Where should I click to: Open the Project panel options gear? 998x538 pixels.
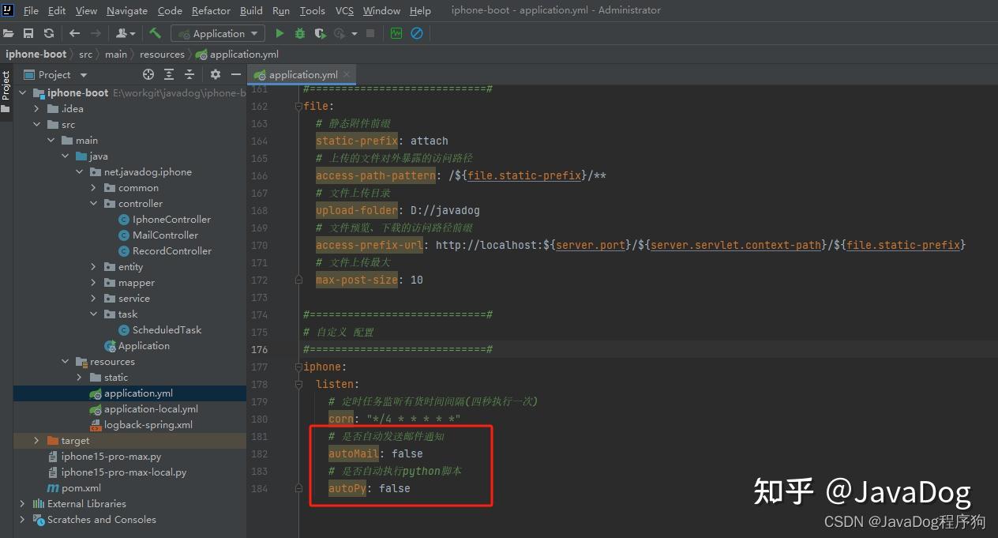point(215,74)
